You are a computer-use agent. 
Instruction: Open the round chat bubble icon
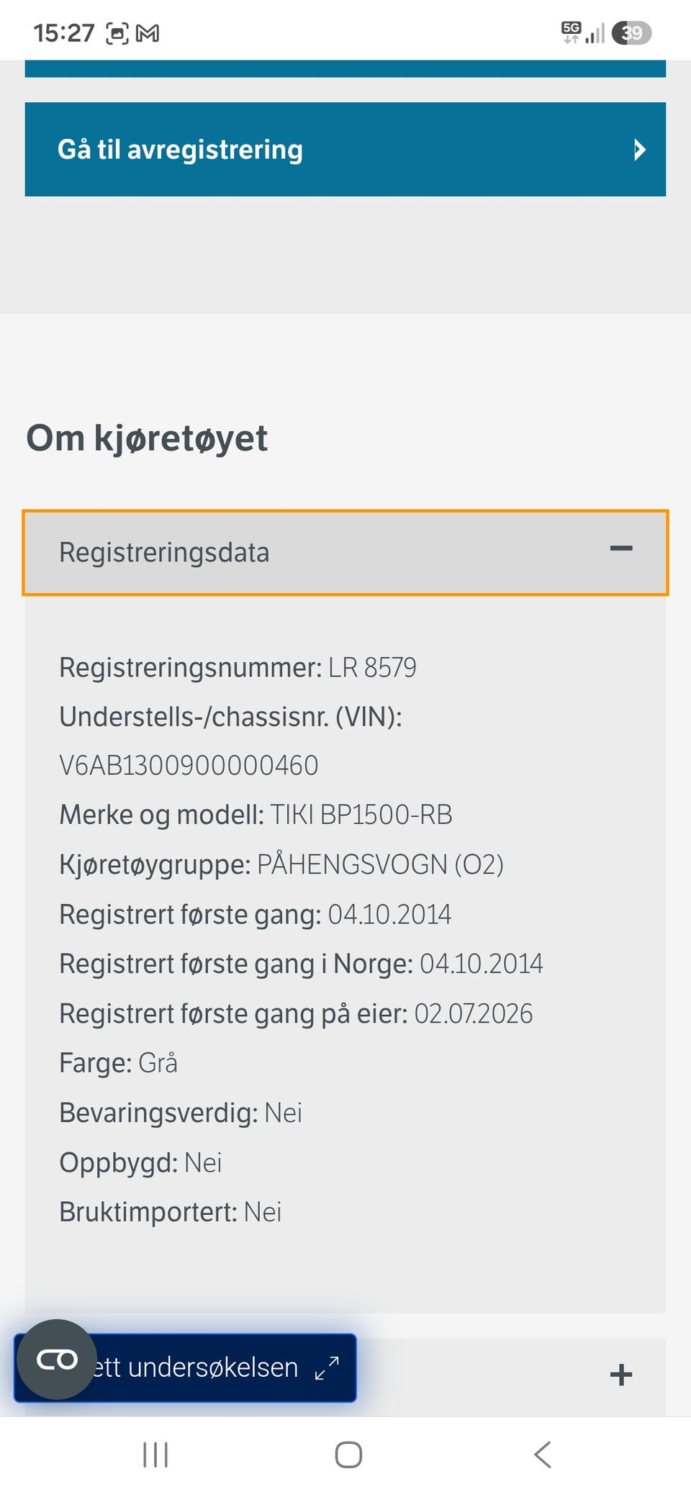(x=57, y=1360)
